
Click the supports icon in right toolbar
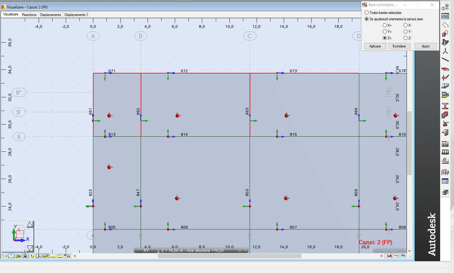pyautogui.click(x=445, y=124)
